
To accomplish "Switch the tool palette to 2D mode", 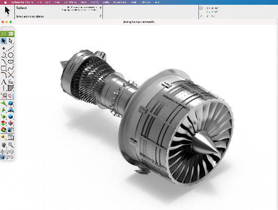I will 3,33.
